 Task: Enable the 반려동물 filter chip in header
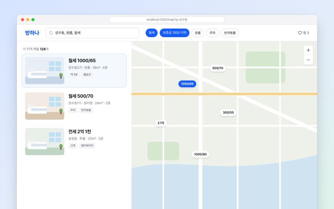230,33
